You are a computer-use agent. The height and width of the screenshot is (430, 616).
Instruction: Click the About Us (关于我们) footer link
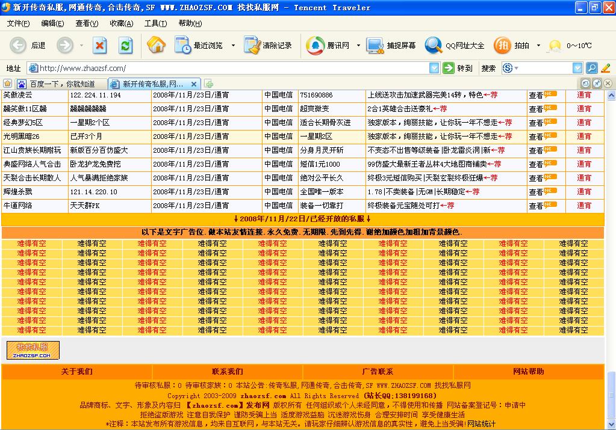76,372
